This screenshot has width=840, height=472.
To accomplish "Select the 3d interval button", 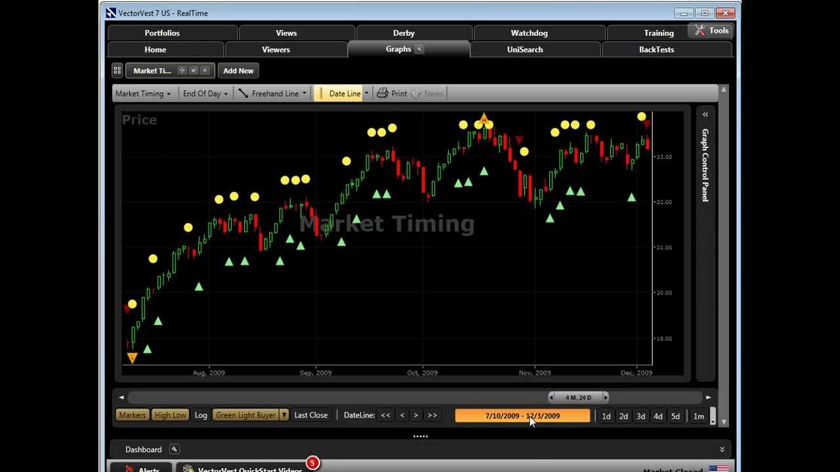I will pos(640,416).
